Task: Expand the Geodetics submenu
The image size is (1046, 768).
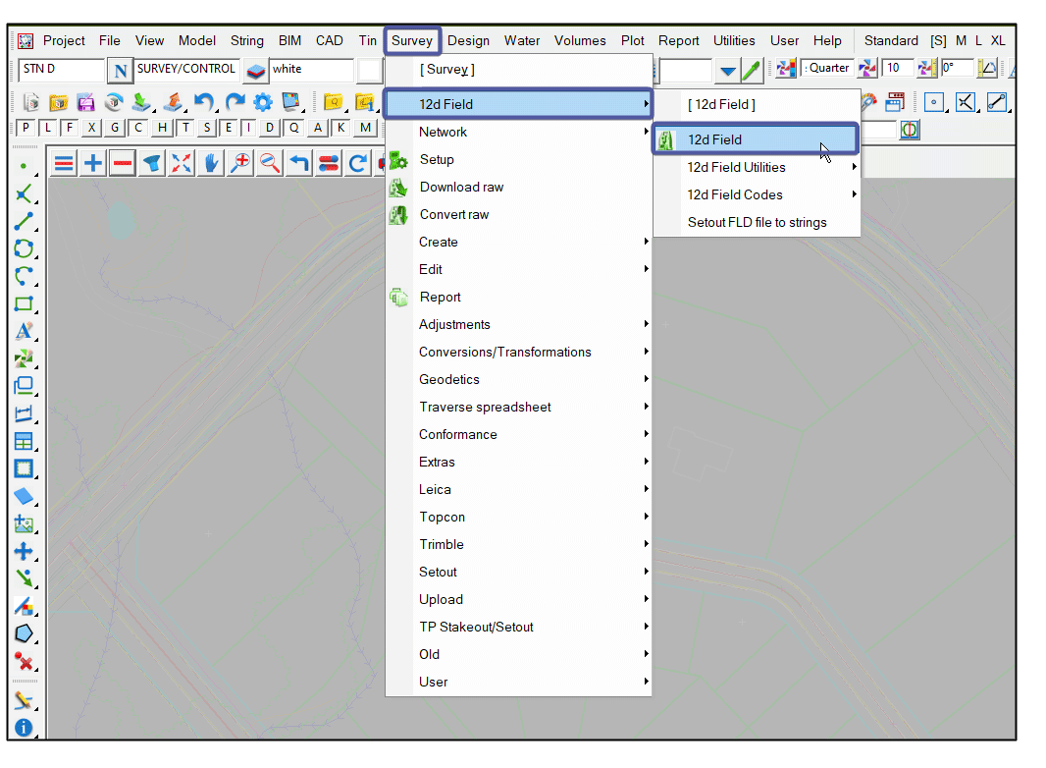Action: [518, 379]
